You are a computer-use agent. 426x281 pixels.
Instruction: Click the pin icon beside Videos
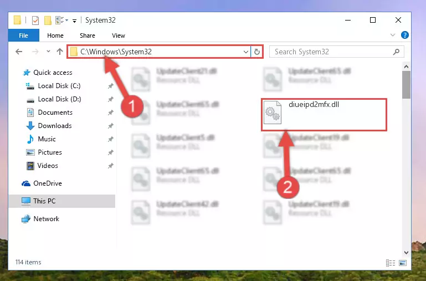point(110,166)
